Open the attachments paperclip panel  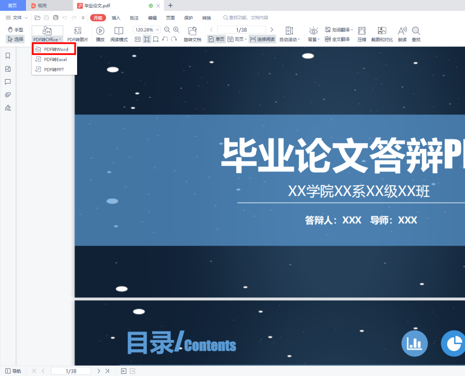(8, 95)
